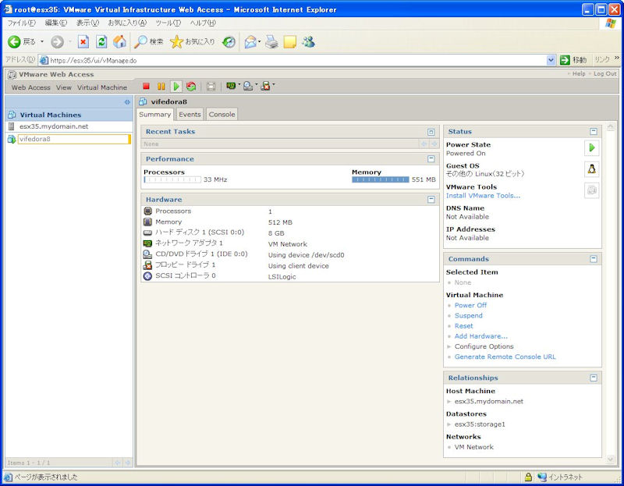Collapse the Virtual Machines sidebar pane
The width and height of the screenshot is (624, 486).
pyautogui.click(x=127, y=102)
